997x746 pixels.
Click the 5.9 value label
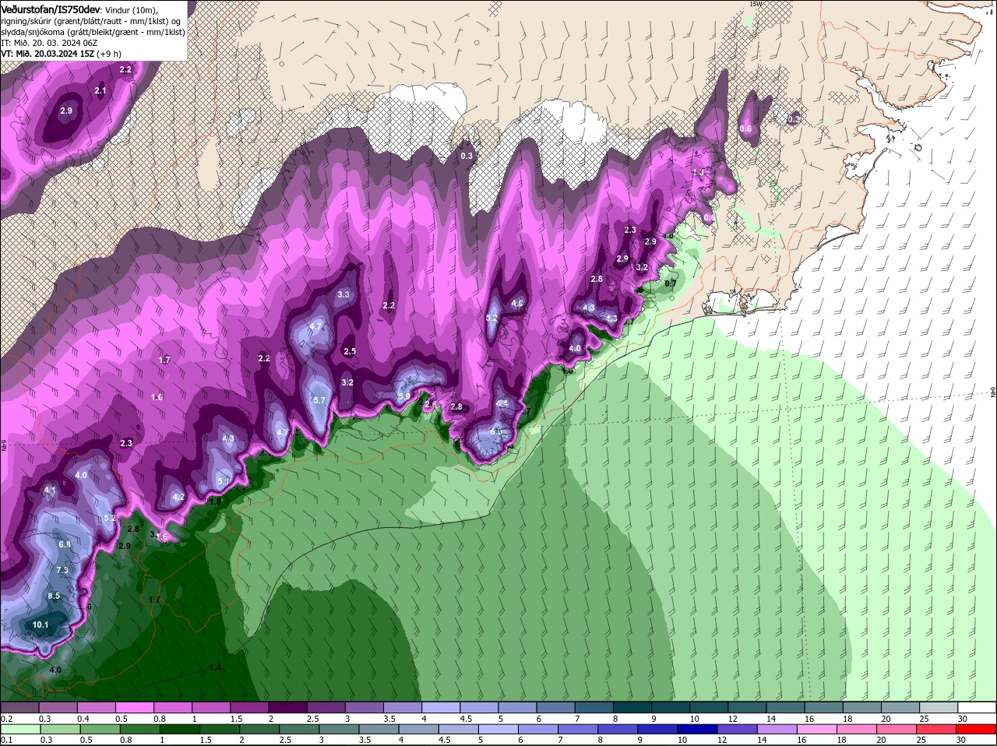404,396
